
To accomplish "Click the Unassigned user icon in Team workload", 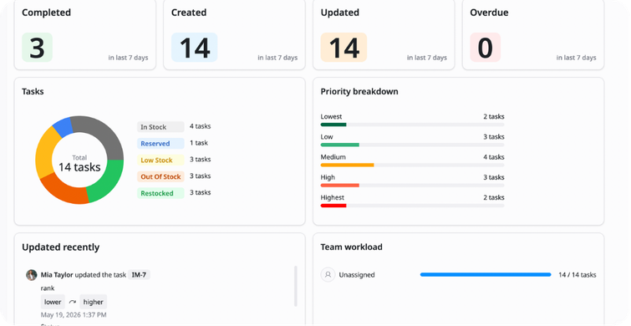I will [328, 275].
